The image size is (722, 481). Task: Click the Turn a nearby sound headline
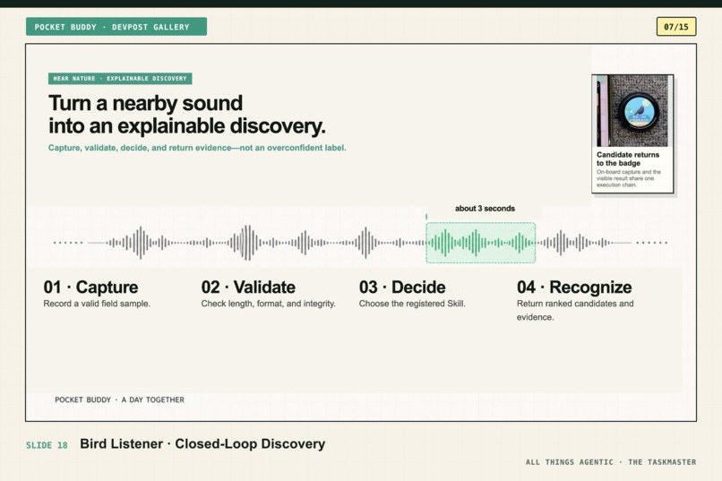[187, 114]
